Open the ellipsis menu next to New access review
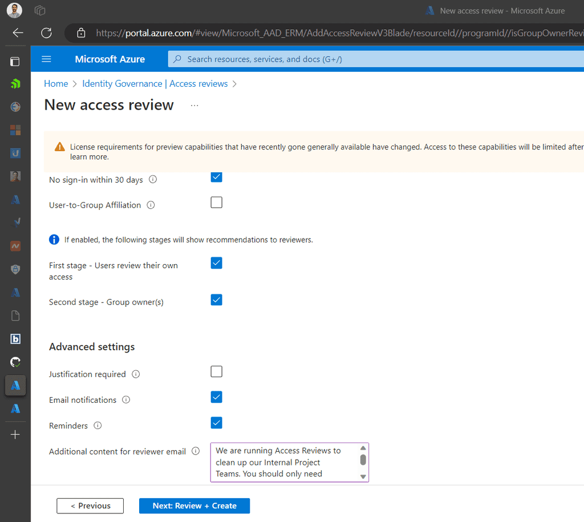 pyautogui.click(x=194, y=105)
